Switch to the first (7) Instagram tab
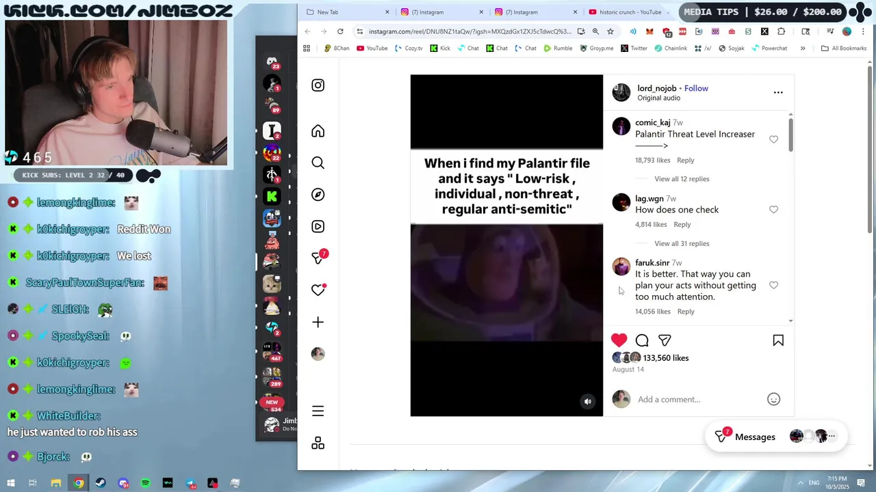 (442, 12)
